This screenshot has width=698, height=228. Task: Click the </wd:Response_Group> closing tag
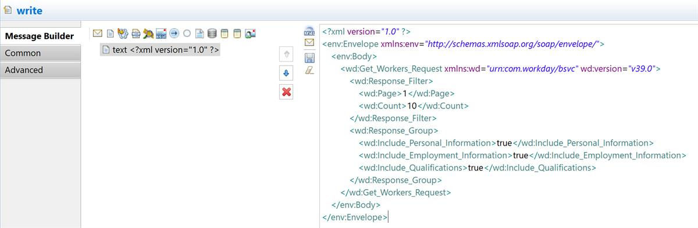(x=396, y=180)
